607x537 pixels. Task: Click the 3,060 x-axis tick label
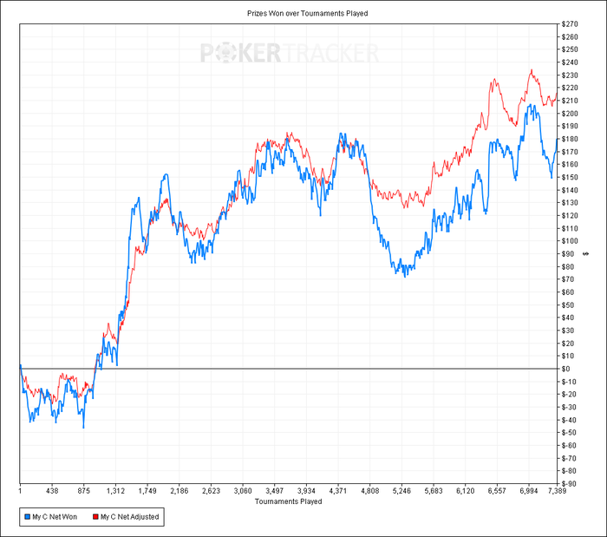[243, 491]
